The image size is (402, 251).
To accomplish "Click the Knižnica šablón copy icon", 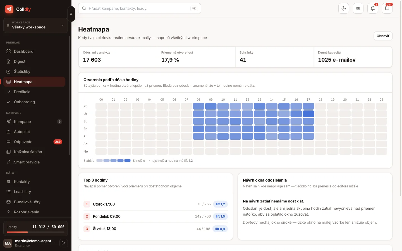I will [x=8, y=152].
